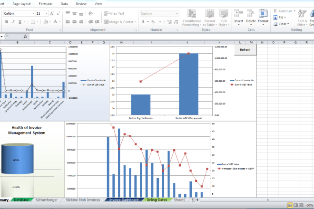The width and height of the screenshot is (314, 209).
Task: Center text horizontally
Action: (x=74, y=21)
